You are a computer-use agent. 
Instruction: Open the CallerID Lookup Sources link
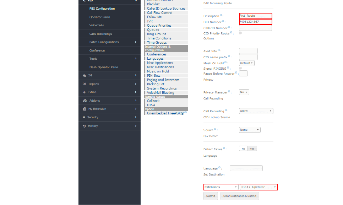pyautogui.click(x=166, y=8)
